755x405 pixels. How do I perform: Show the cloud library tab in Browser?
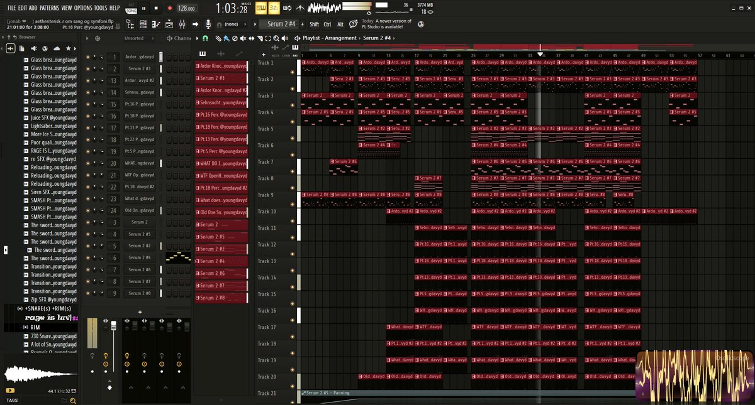[x=57, y=48]
